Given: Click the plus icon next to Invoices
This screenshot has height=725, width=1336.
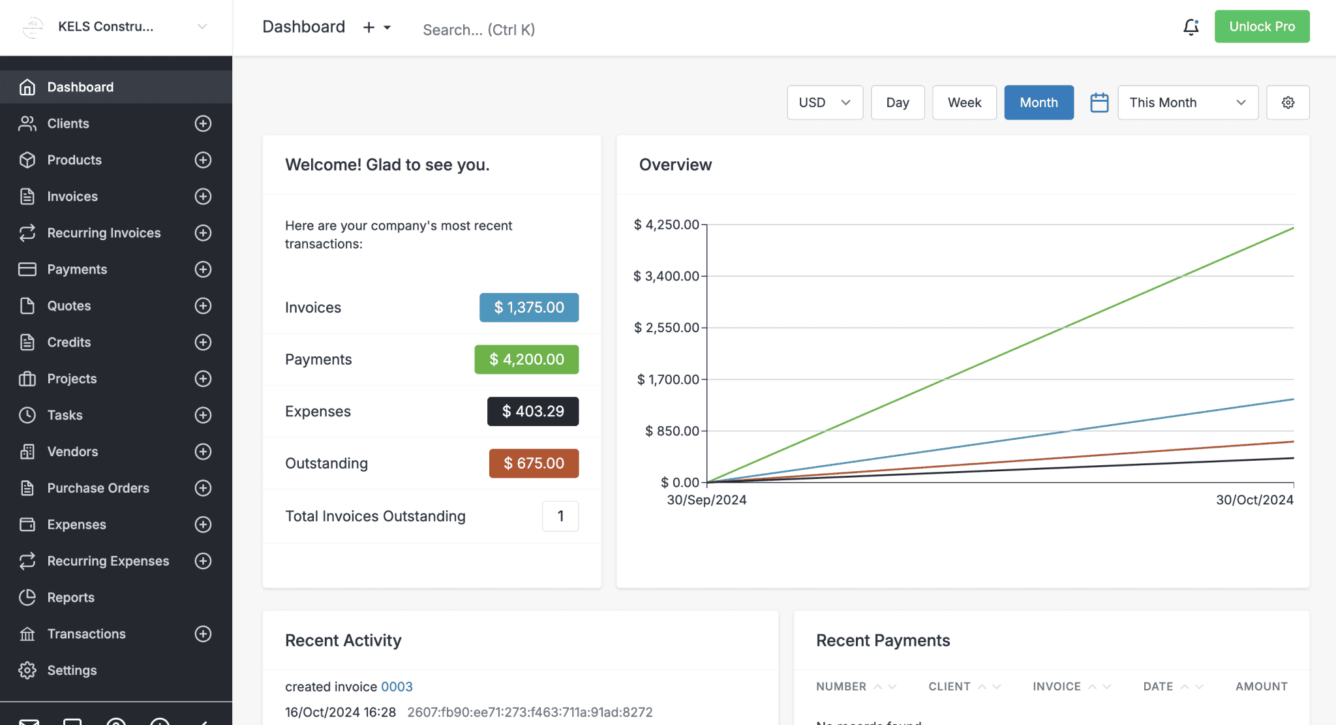Looking at the screenshot, I should tap(204, 196).
